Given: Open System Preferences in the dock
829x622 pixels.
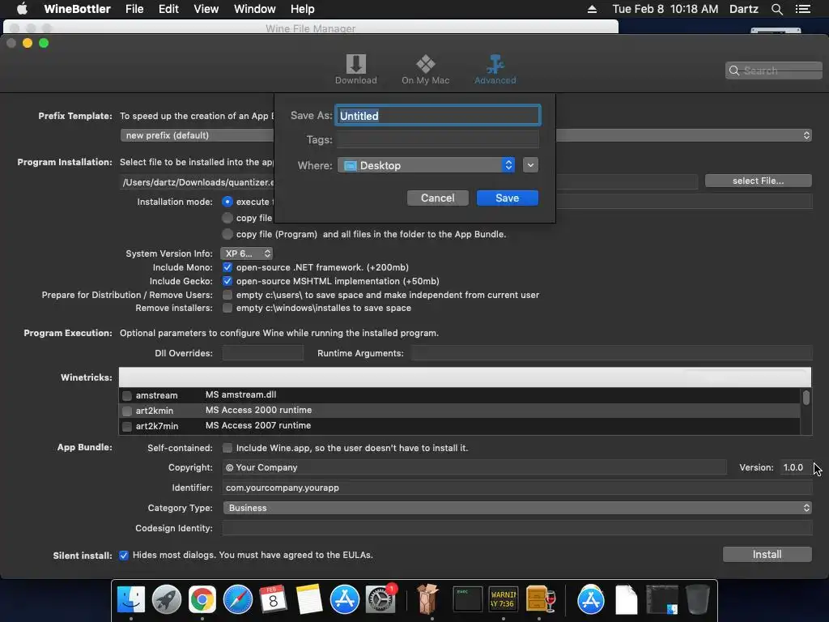Looking at the screenshot, I should tap(380, 599).
